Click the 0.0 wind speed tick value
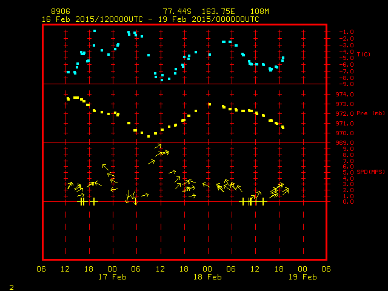388x291 pixels. pos(348,202)
